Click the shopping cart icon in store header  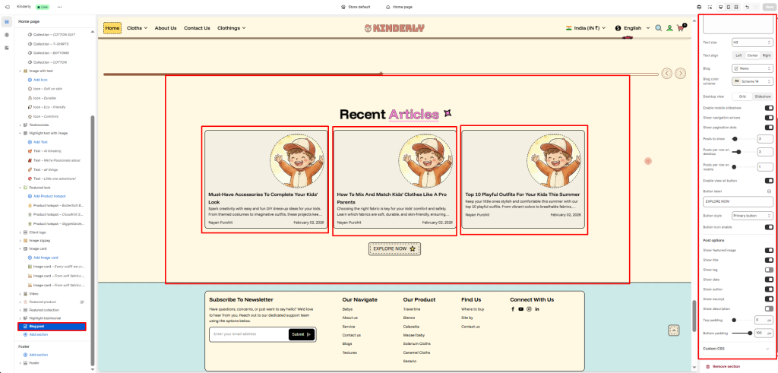(682, 28)
